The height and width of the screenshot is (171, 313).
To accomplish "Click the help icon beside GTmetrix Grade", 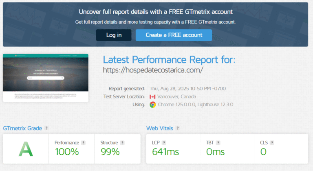I will point(47,128).
